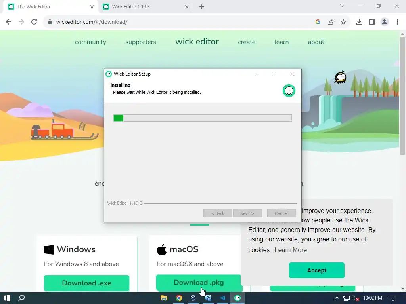Open the Chrome profile avatar

[x=385, y=22]
